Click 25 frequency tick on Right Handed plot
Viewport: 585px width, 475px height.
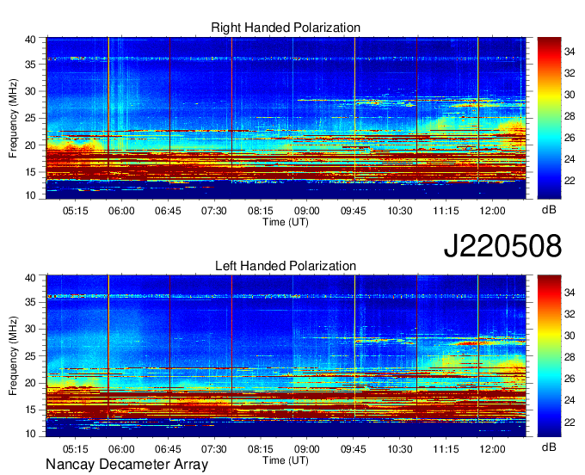coord(30,118)
